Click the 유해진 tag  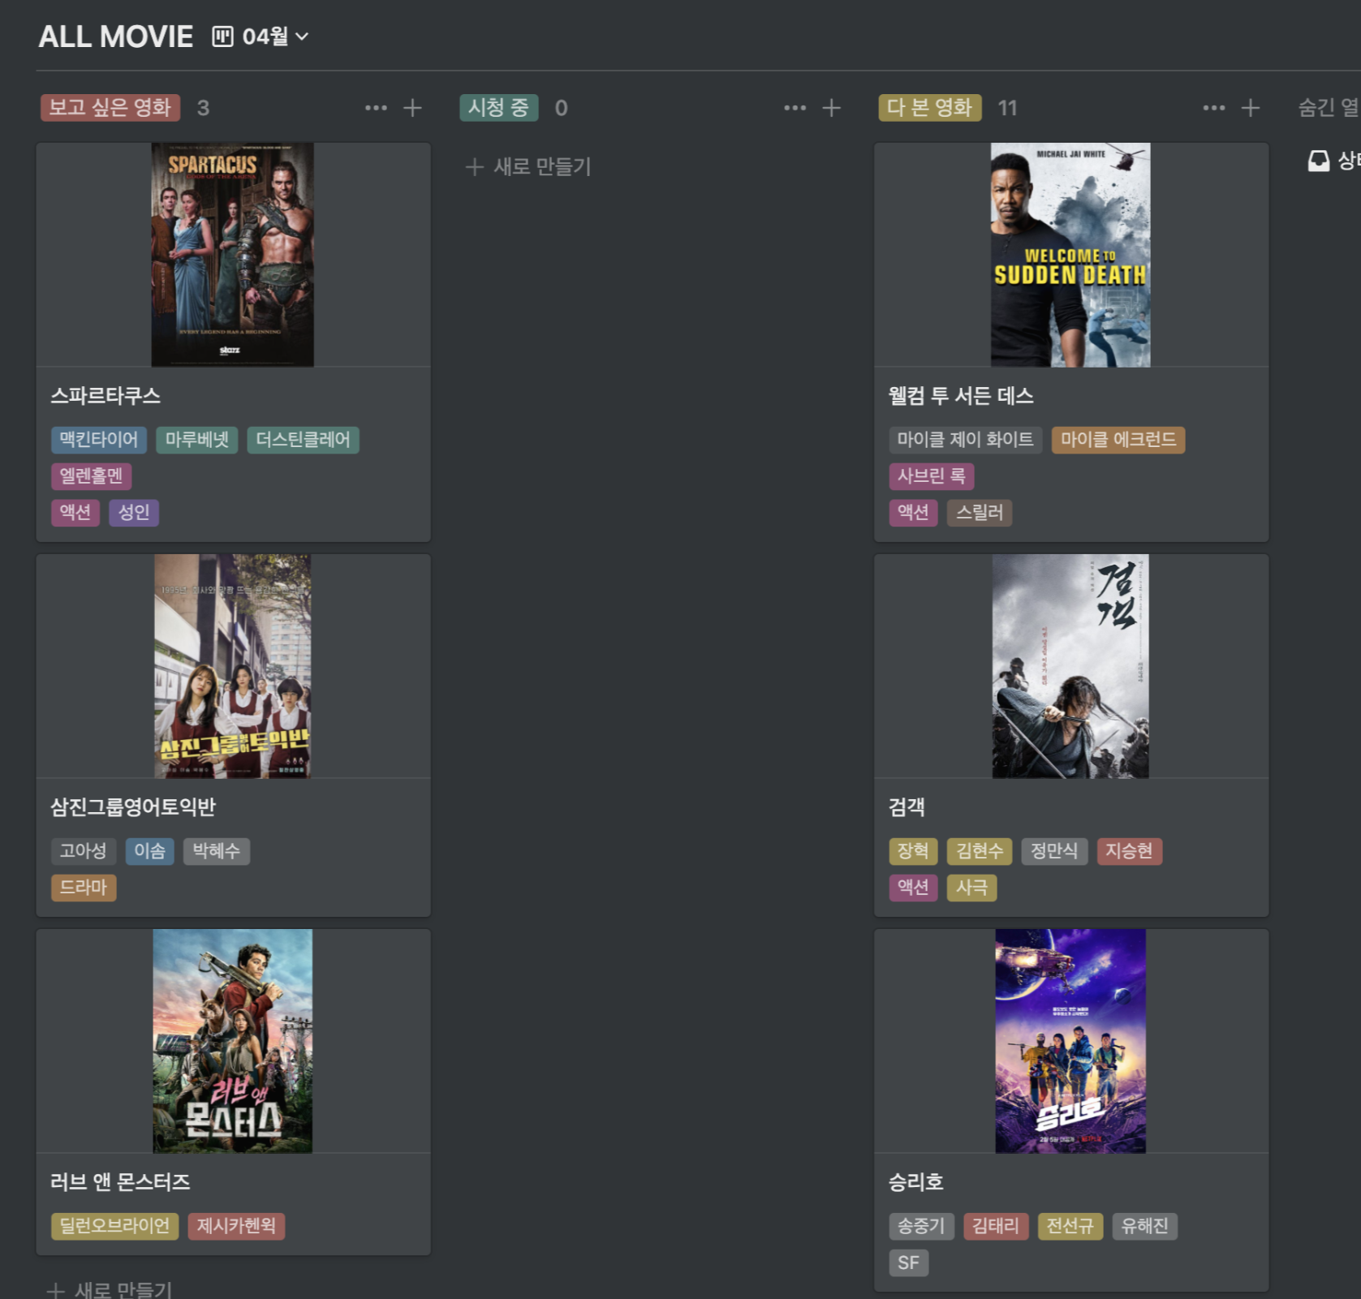coord(1145,1226)
